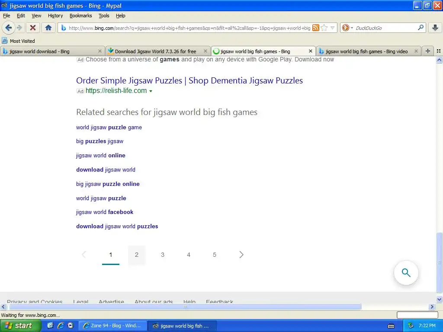Image resolution: width=443 pixels, height=332 pixels.
Task: Click the first quick launch icon beside start
Action: pos(50,326)
